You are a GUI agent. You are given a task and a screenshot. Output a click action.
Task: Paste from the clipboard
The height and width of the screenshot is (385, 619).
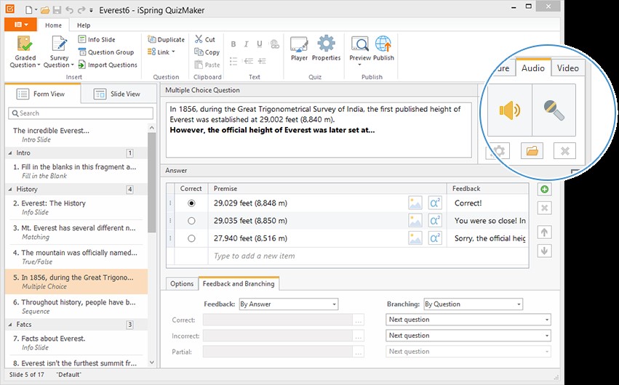click(x=207, y=65)
